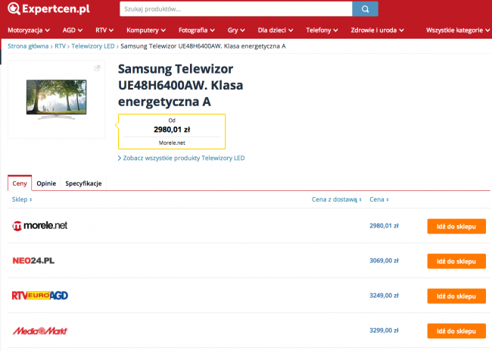492x351 pixels.
Task: Click Idź do sklepu for Media Markt
Action: pyautogui.click(x=456, y=331)
